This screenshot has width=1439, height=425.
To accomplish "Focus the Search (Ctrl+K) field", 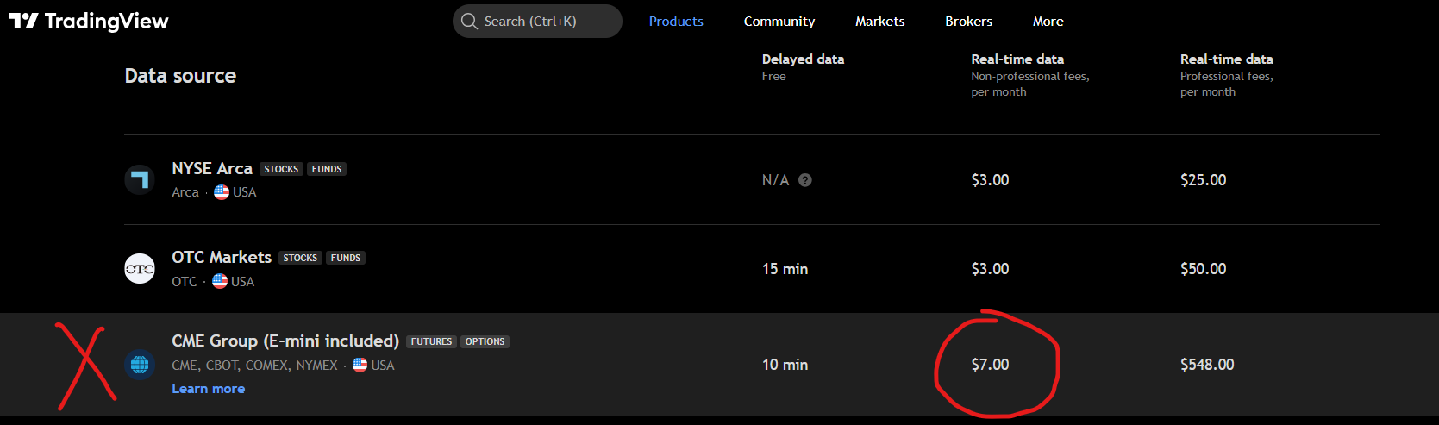I will point(537,21).
